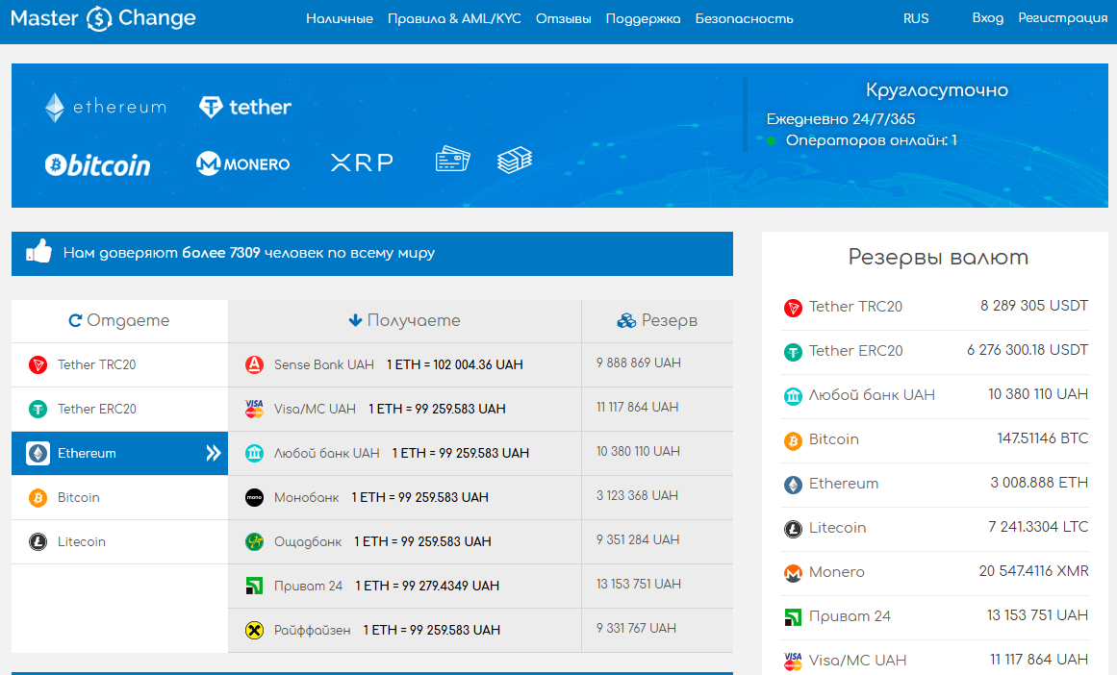Open the Поддержка menu item
Screen dimensions: 1117x675
(x=644, y=19)
